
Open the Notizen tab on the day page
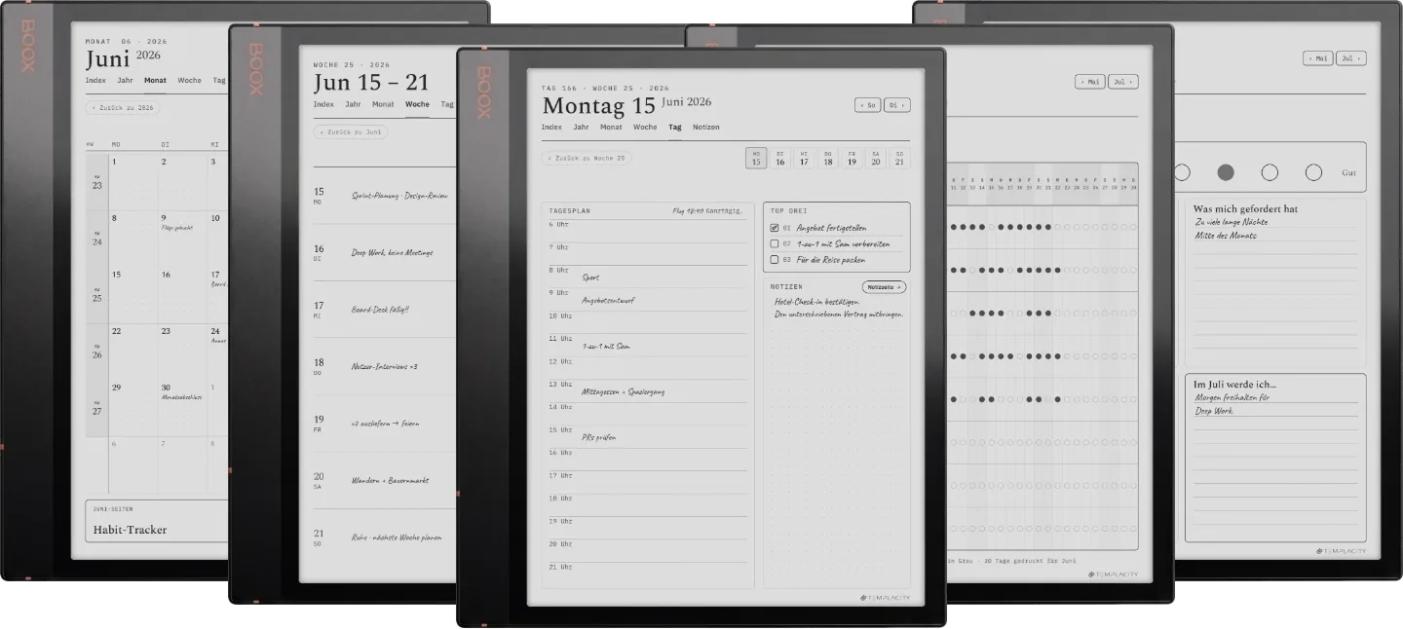coord(706,128)
